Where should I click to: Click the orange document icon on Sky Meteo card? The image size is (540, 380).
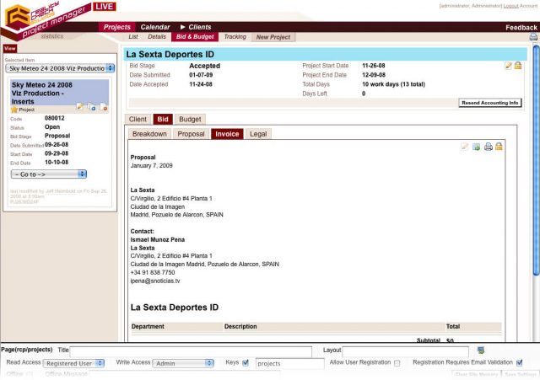pos(104,107)
